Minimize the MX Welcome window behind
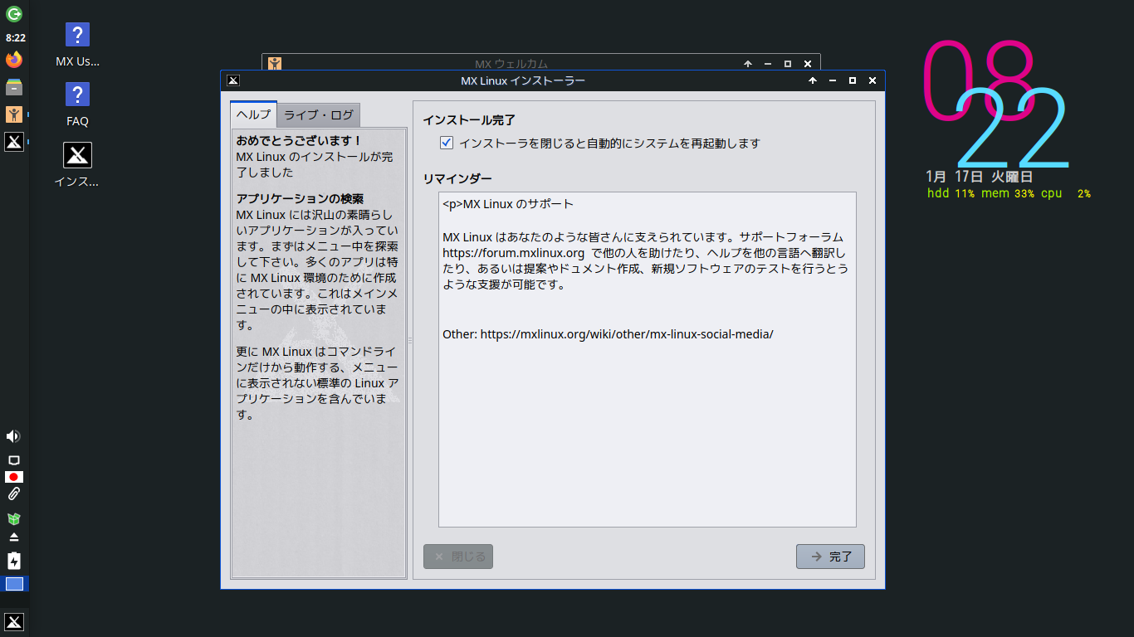Image resolution: width=1134 pixels, height=637 pixels. tap(768, 64)
